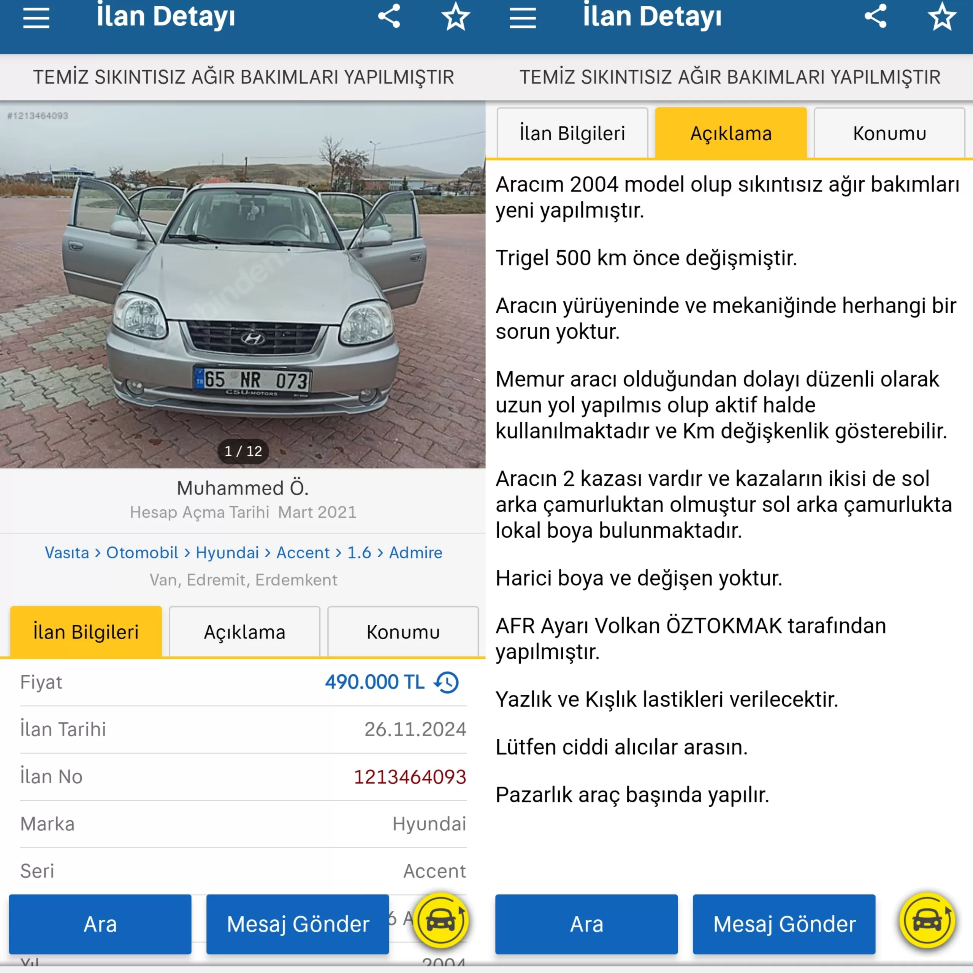
Task: Select İlan Bilgileri tab in the left screen
Action: [x=86, y=632]
